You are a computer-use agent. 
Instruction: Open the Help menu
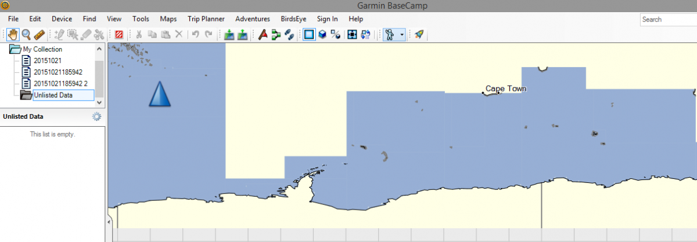pos(356,19)
